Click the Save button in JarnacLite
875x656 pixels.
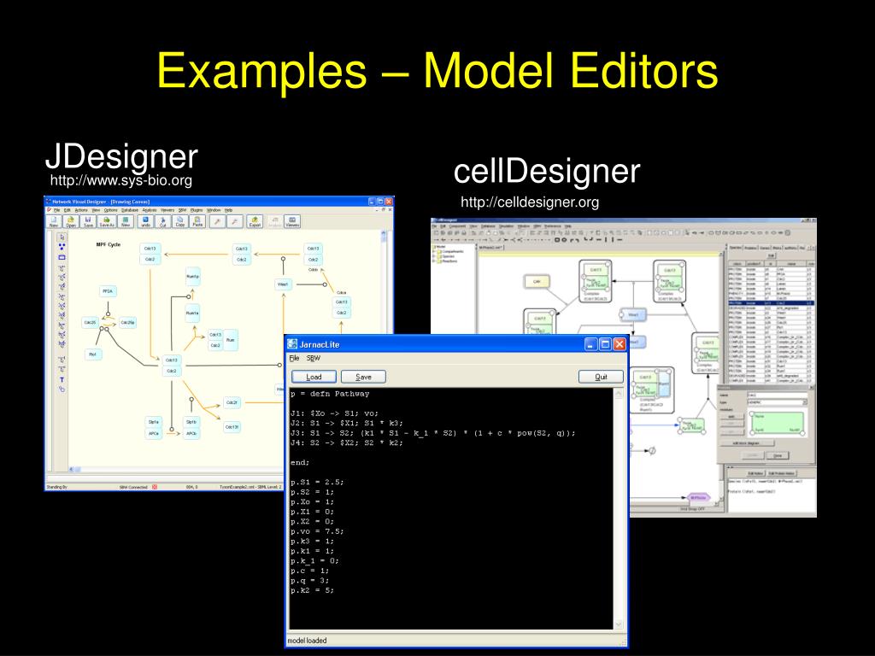point(363,377)
